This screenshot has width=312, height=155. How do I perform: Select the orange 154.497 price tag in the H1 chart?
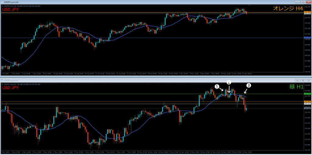[x=307, y=102]
